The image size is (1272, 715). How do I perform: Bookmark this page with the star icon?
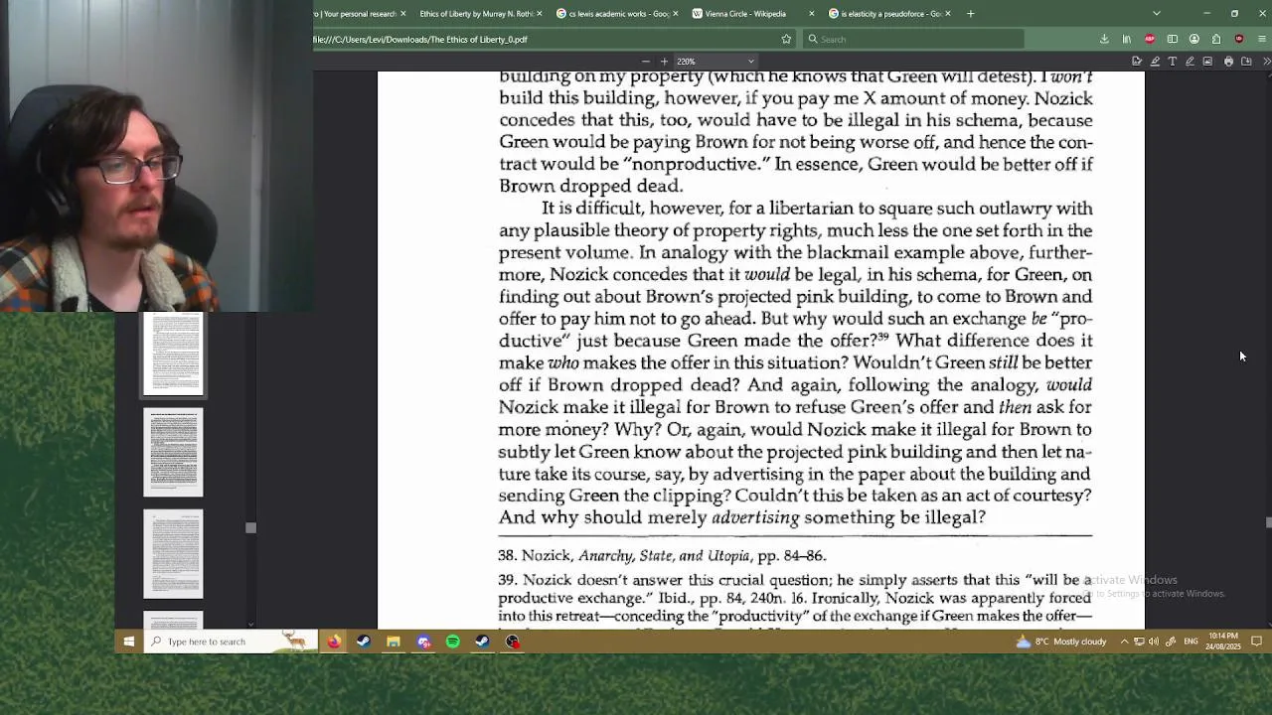click(786, 40)
